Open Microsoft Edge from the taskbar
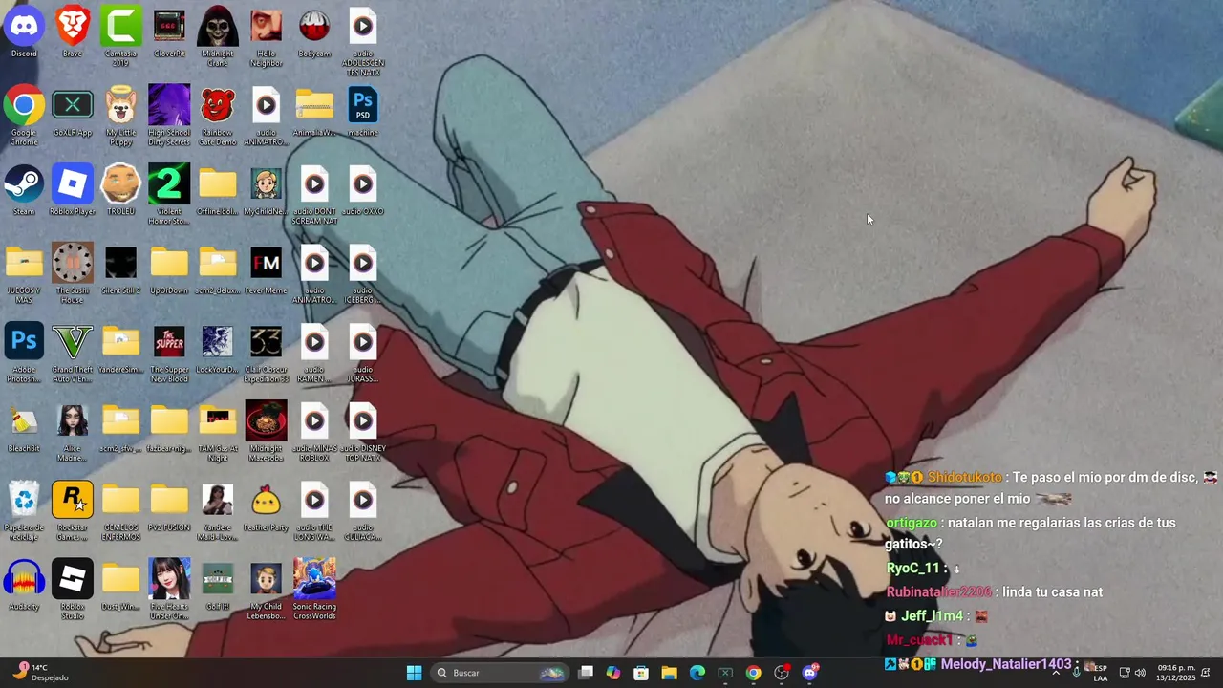 pyautogui.click(x=697, y=673)
